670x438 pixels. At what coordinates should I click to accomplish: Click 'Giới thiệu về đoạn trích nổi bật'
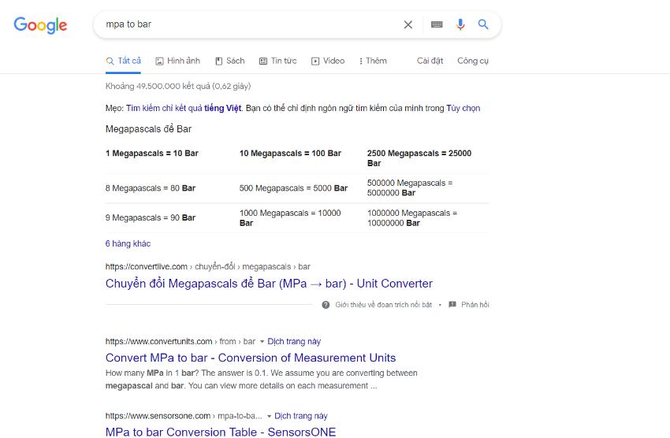pos(383,305)
